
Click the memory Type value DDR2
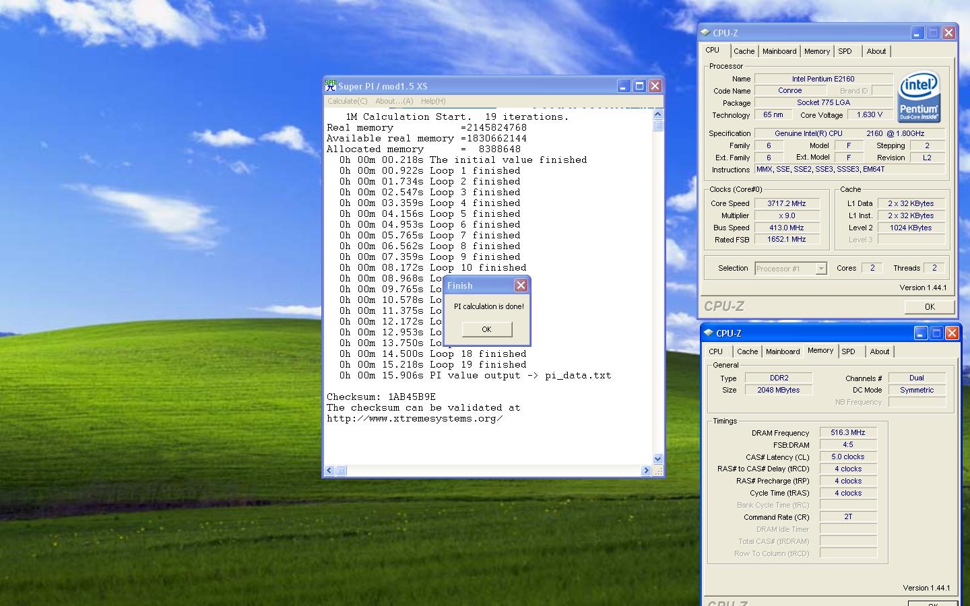click(x=779, y=378)
